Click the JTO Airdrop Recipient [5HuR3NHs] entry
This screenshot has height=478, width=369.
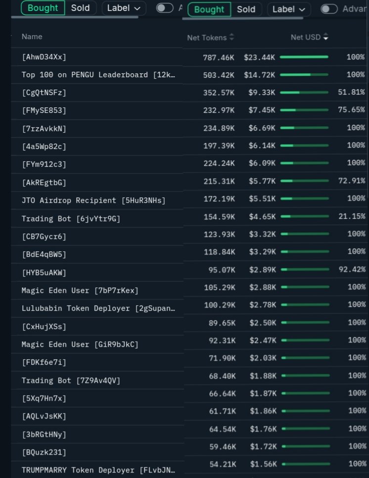point(93,200)
